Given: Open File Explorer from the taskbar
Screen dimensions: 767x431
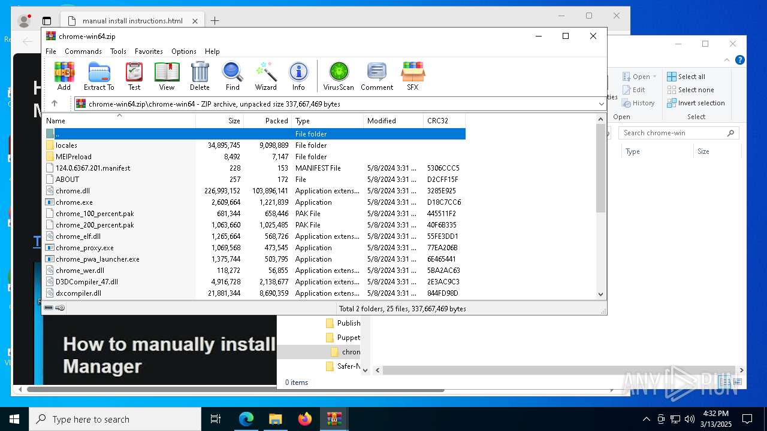Looking at the screenshot, I should [276, 419].
